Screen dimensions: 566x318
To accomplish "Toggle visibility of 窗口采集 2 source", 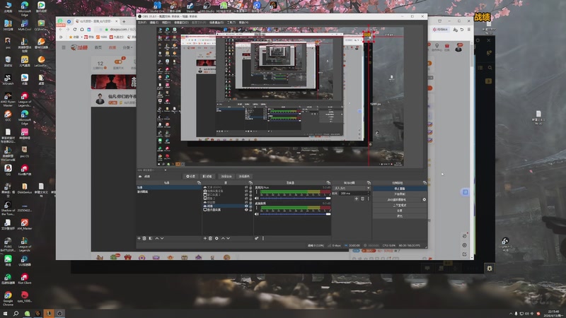I will click(x=246, y=195).
